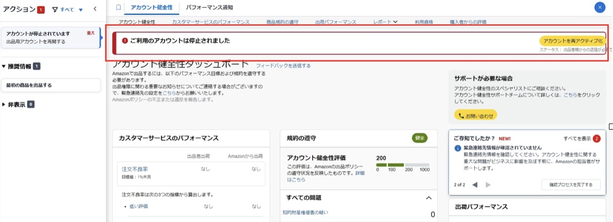Click the 2 of 2 pagination text
The image size is (613, 222).
click(459, 185)
